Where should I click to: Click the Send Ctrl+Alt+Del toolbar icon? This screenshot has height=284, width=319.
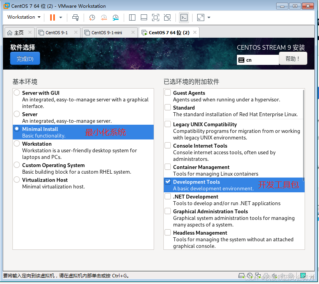pyautogui.click(x=75, y=17)
